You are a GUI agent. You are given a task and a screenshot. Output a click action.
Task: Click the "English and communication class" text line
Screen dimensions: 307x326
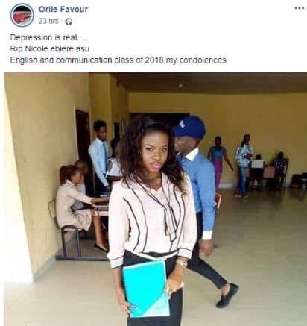[x=118, y=60]
